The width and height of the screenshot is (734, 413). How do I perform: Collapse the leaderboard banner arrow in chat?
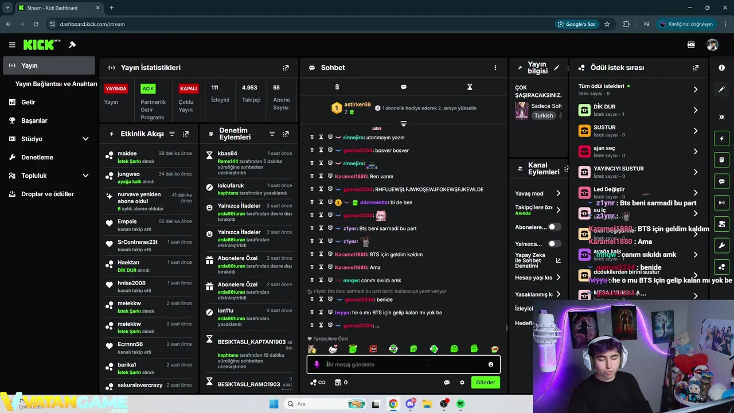(404, 124)
